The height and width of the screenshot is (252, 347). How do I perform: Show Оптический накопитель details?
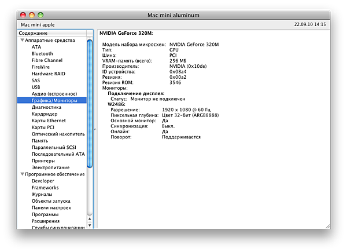pyautogui.click(x=58, y=134)
